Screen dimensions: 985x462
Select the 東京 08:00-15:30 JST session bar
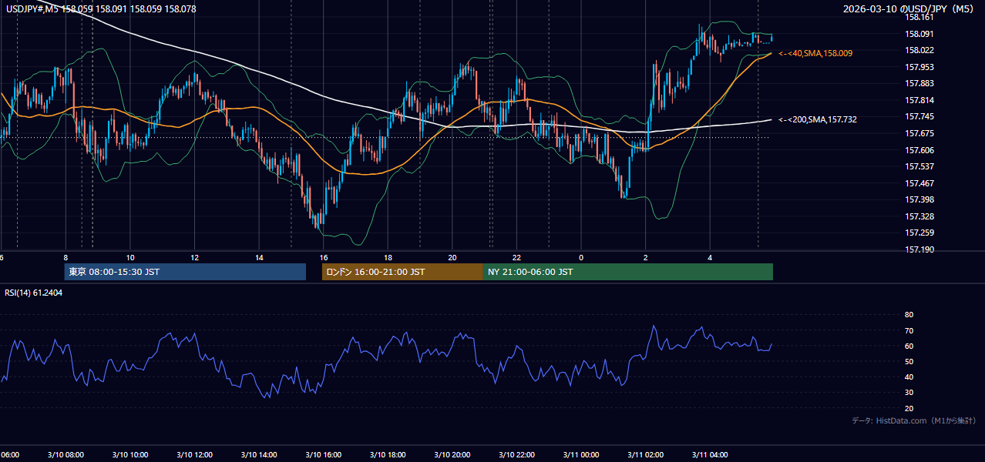[185, 272]
